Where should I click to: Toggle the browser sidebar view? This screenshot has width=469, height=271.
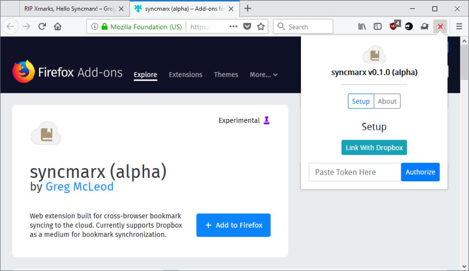pyautogui.click(x=377, y=27)
